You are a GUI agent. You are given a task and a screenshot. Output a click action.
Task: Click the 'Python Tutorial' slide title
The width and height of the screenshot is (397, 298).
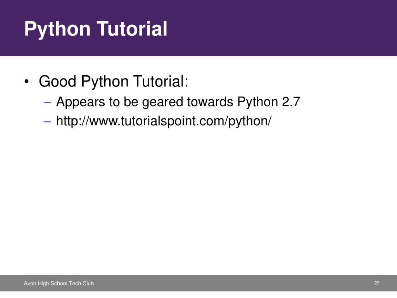click(x=96, y=29)
